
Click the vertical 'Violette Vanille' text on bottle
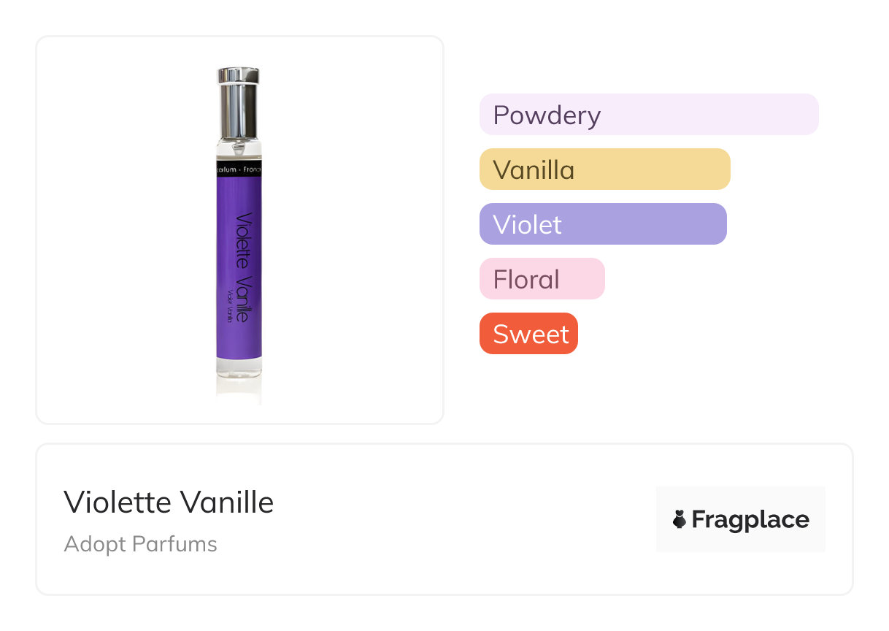244,267
